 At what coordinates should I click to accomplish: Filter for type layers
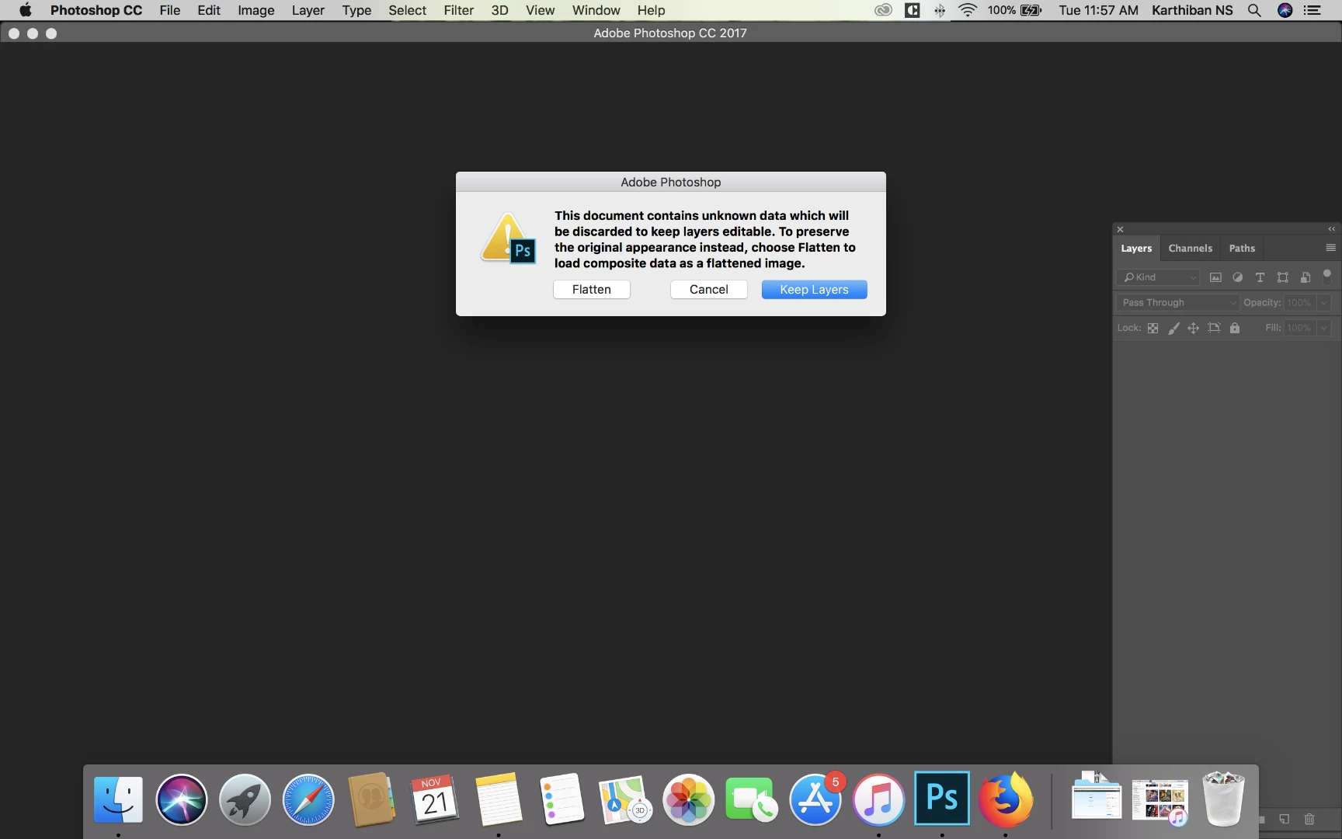[1260, 277]
